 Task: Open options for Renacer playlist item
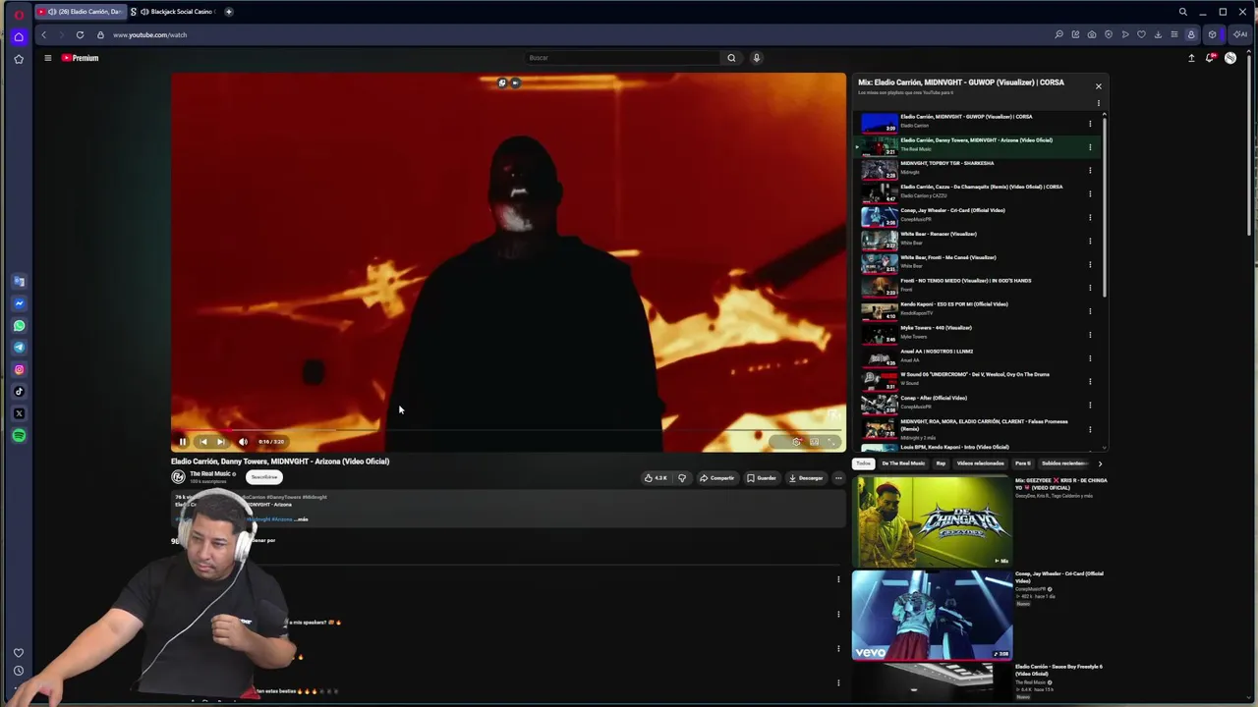point(1090,242)
